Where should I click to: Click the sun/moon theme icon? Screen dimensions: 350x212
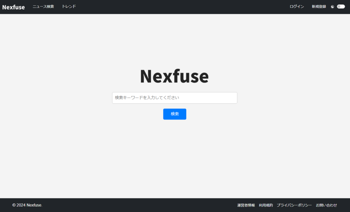(x=332, y=7)
